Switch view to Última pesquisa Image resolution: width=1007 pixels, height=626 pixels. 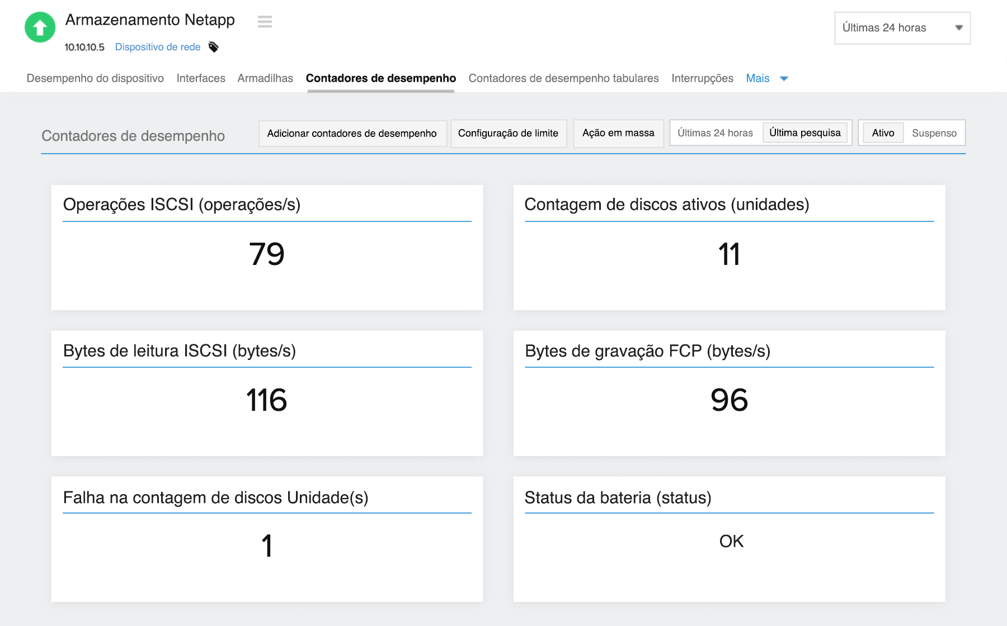pos(806,133)
